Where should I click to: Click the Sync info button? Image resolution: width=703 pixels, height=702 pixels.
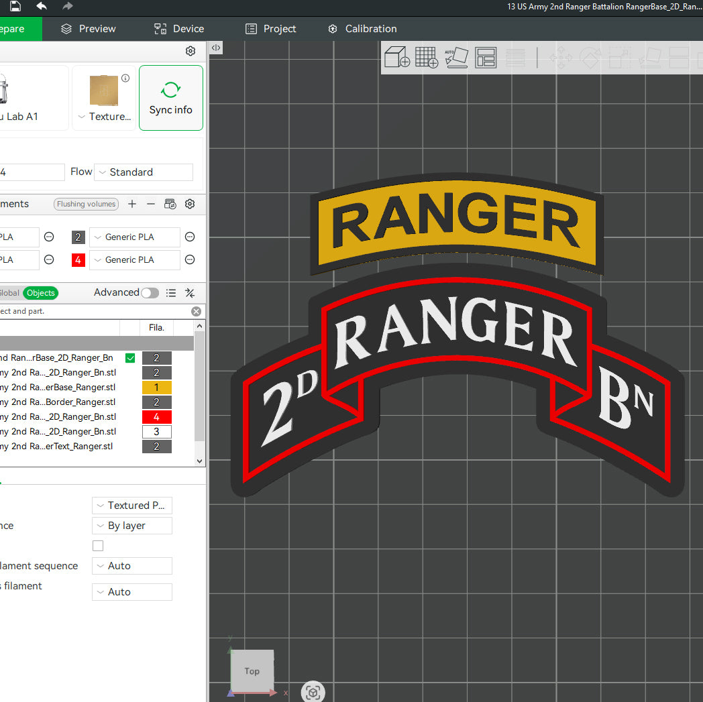pyautogui.click(x=171, y=98)
